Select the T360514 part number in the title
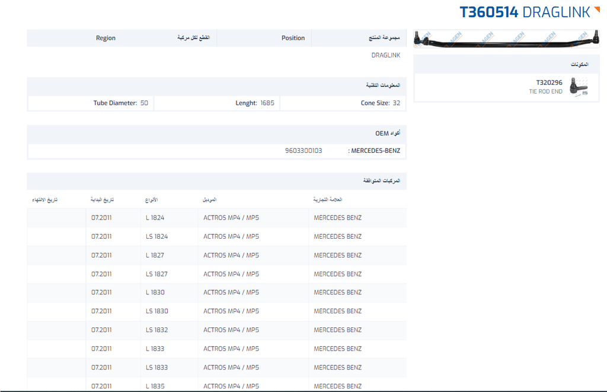This screenshot has width=607, height=392. tap(488, 12)
